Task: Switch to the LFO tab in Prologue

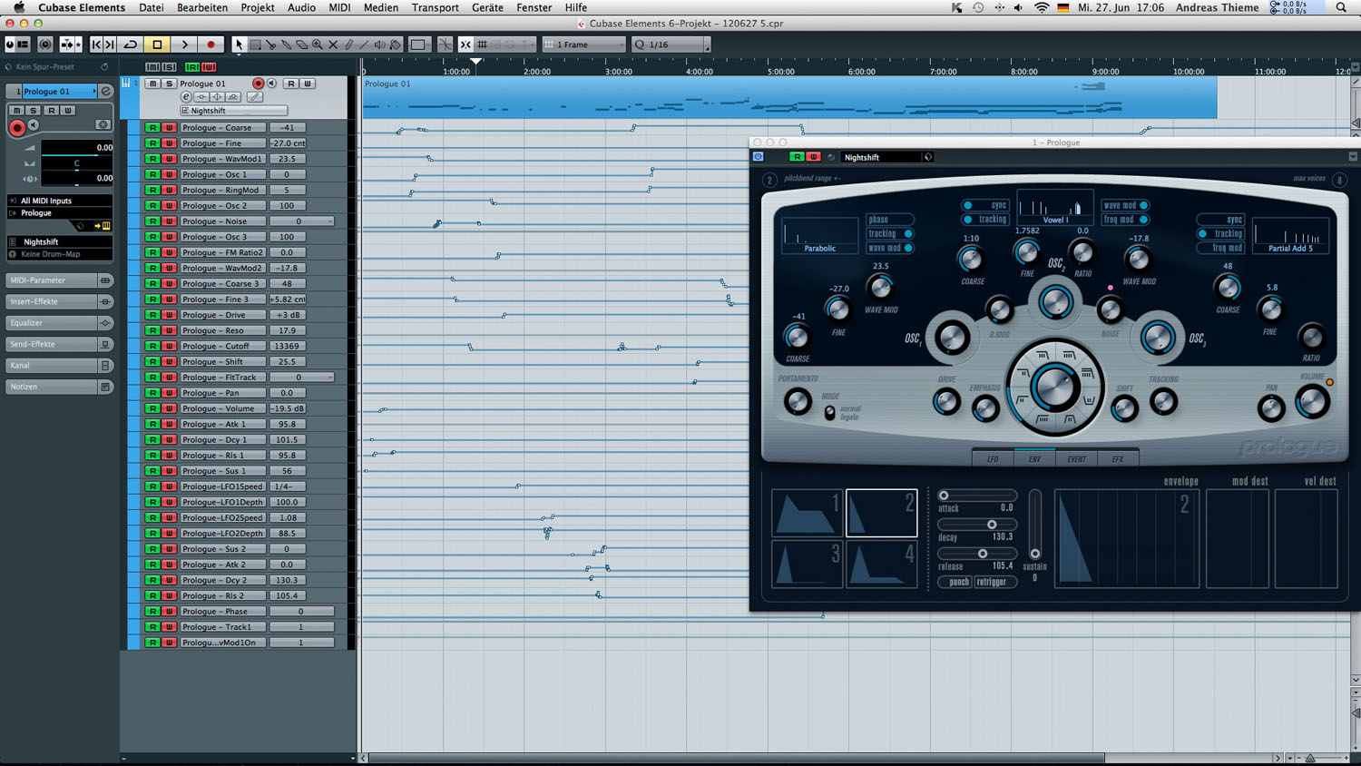Action: pyautogui.click(x=993, y=459)
